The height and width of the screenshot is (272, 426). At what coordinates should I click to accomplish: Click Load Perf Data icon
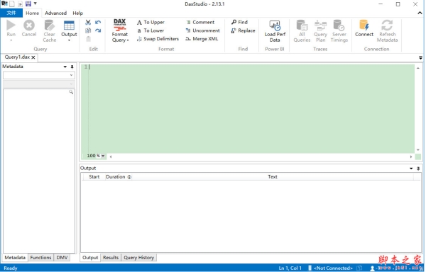point(275,25)
